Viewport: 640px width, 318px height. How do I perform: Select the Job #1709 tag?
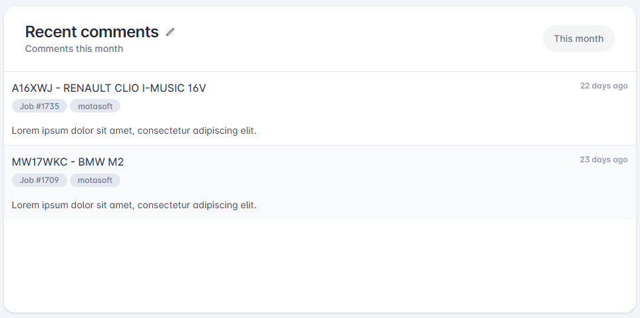click(x=39, y=180)
